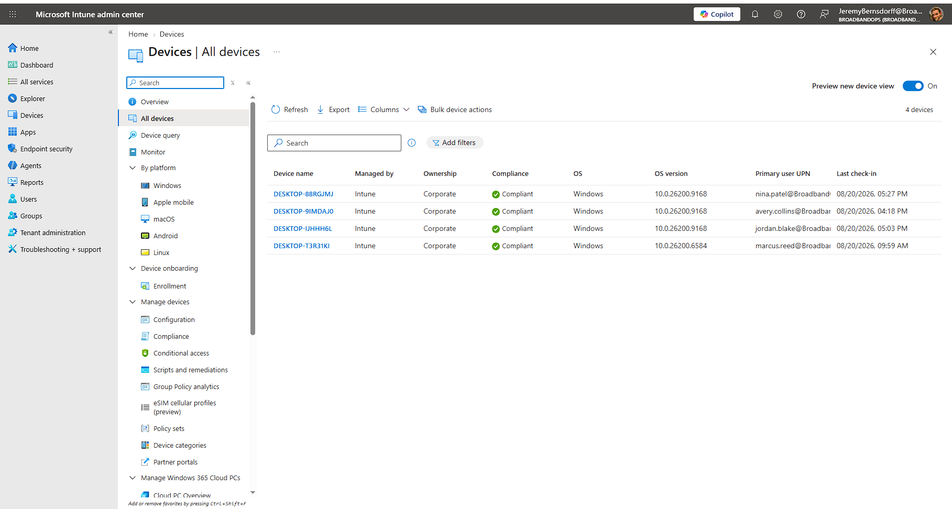Viewport: 952px width, 509px height.
Task: Clear the submenu search with X
Action: pos(233,83)
